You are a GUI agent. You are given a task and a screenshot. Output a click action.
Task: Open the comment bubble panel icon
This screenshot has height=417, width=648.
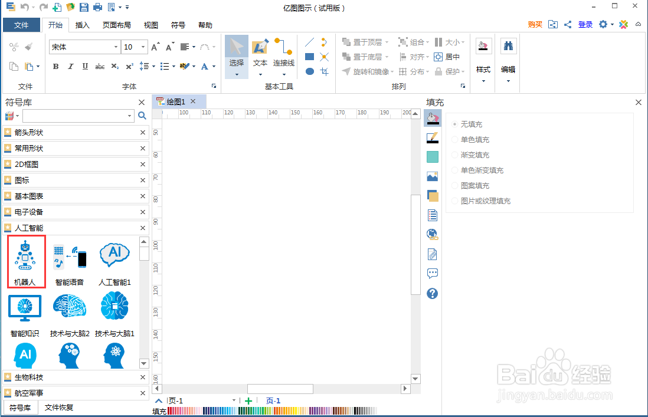(432, 273)
